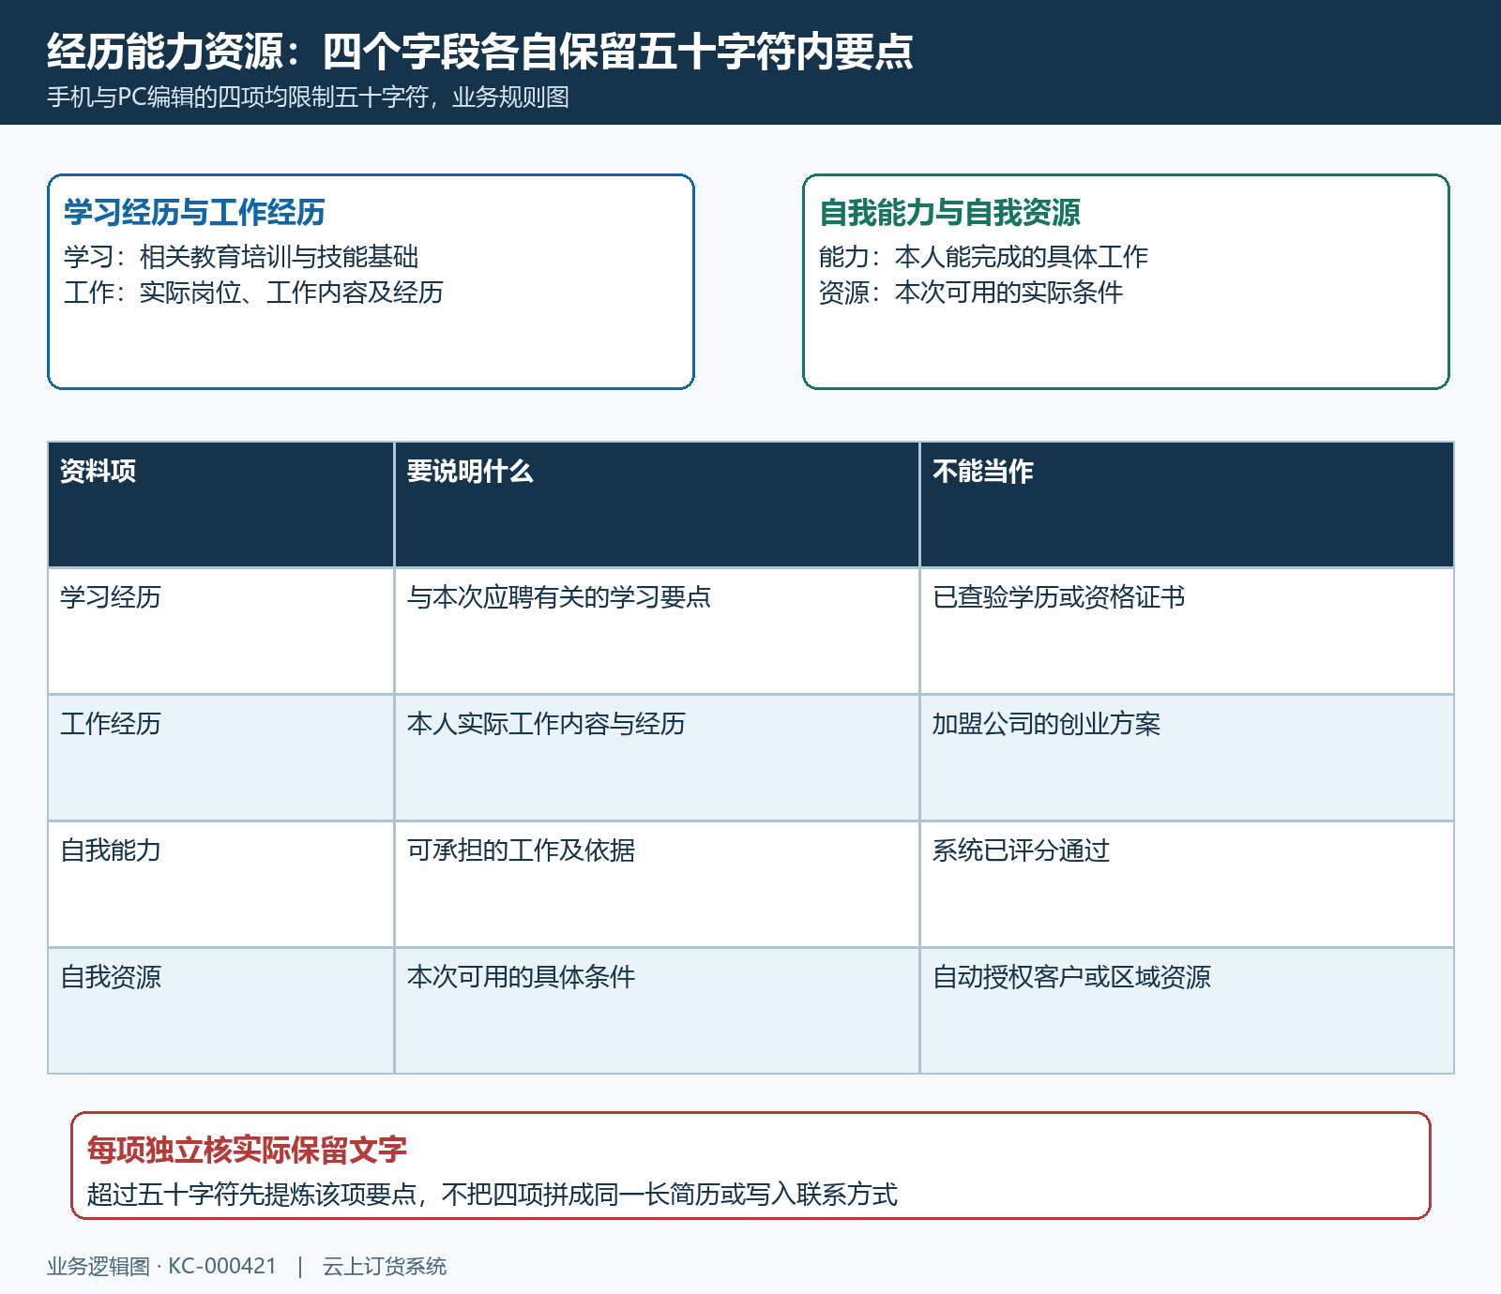Viewport: 1501px width, 1294px height.
Task: Click column header 要说明什么
Action: click(x=657, y=504)
